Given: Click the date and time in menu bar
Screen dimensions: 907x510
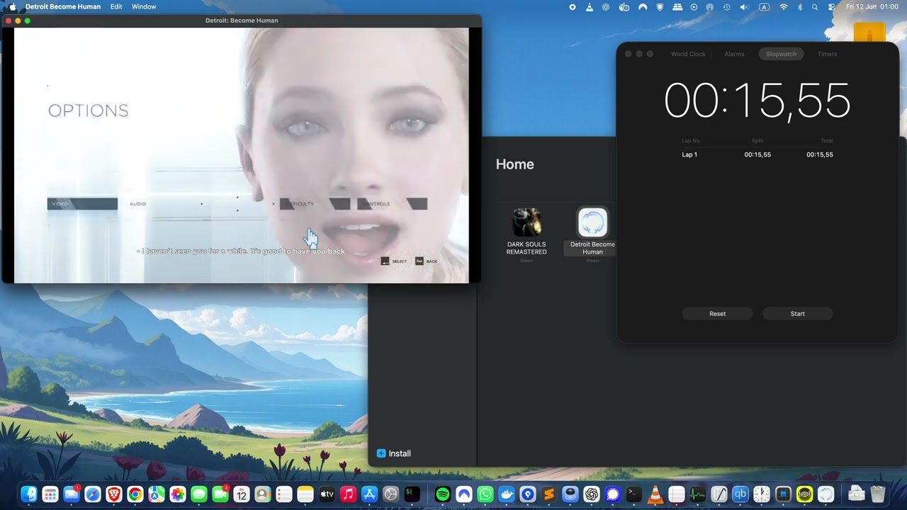Looking at the screenshot, I should pos(872,6).
